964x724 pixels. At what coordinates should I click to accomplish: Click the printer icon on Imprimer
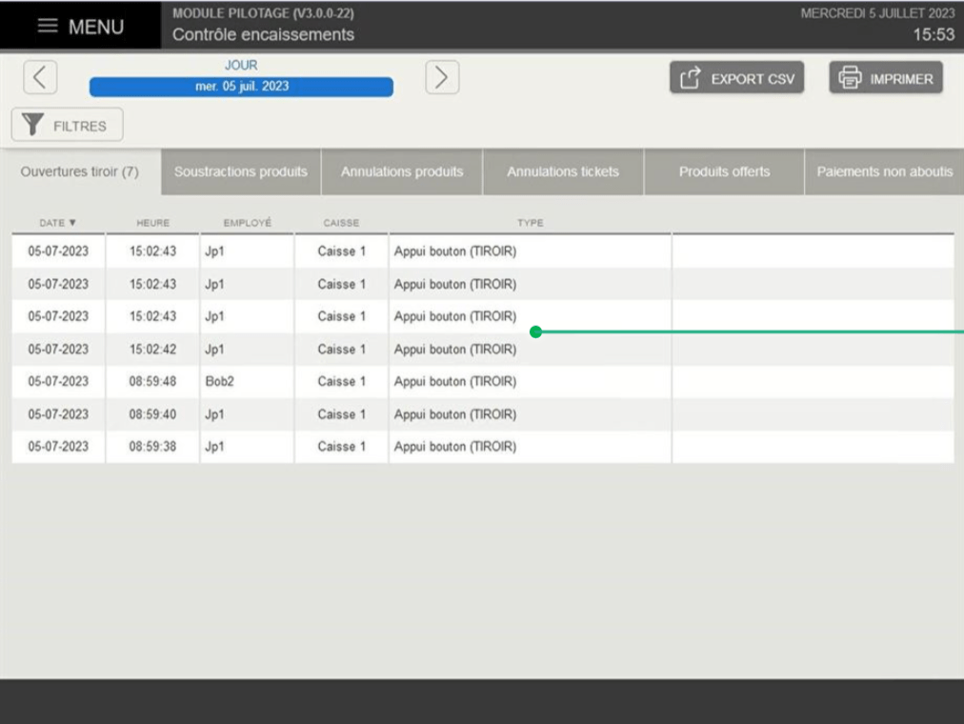(x=850, y=78)
